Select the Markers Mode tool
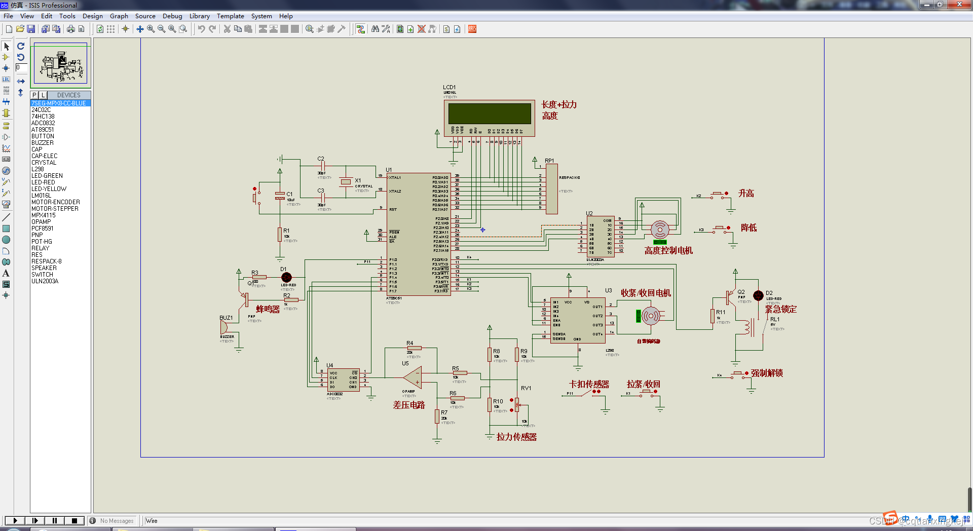The width and height of the screenshot is (973, 531). pyautogui.click(x=6, y=295)
